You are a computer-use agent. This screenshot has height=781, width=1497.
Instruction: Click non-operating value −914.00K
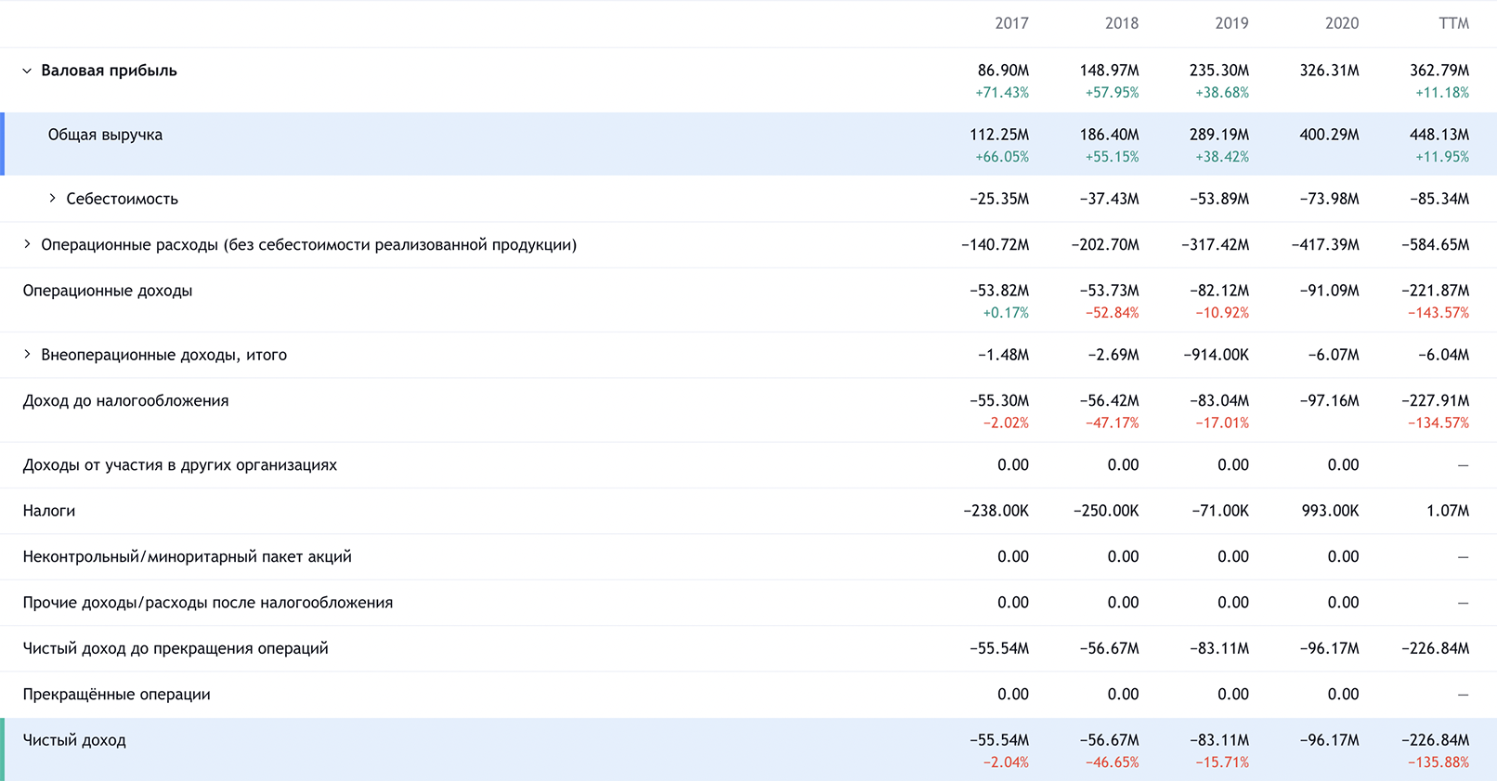tap(1217, 355)
